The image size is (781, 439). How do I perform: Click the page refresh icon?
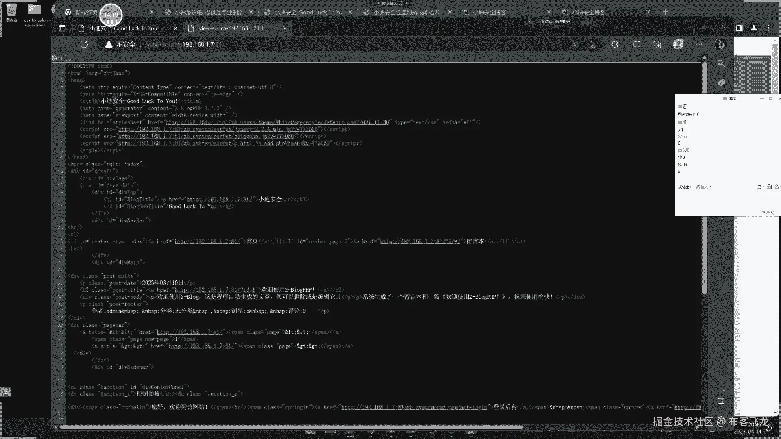coord(84,44)
